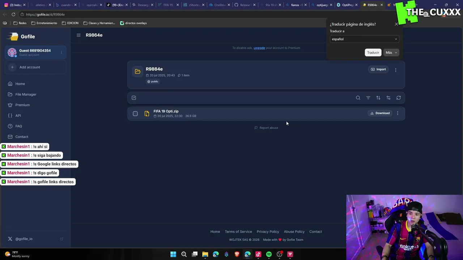Open Guest account options menu
This screenshot has width=463, height=260.
[x=61, y=52]
